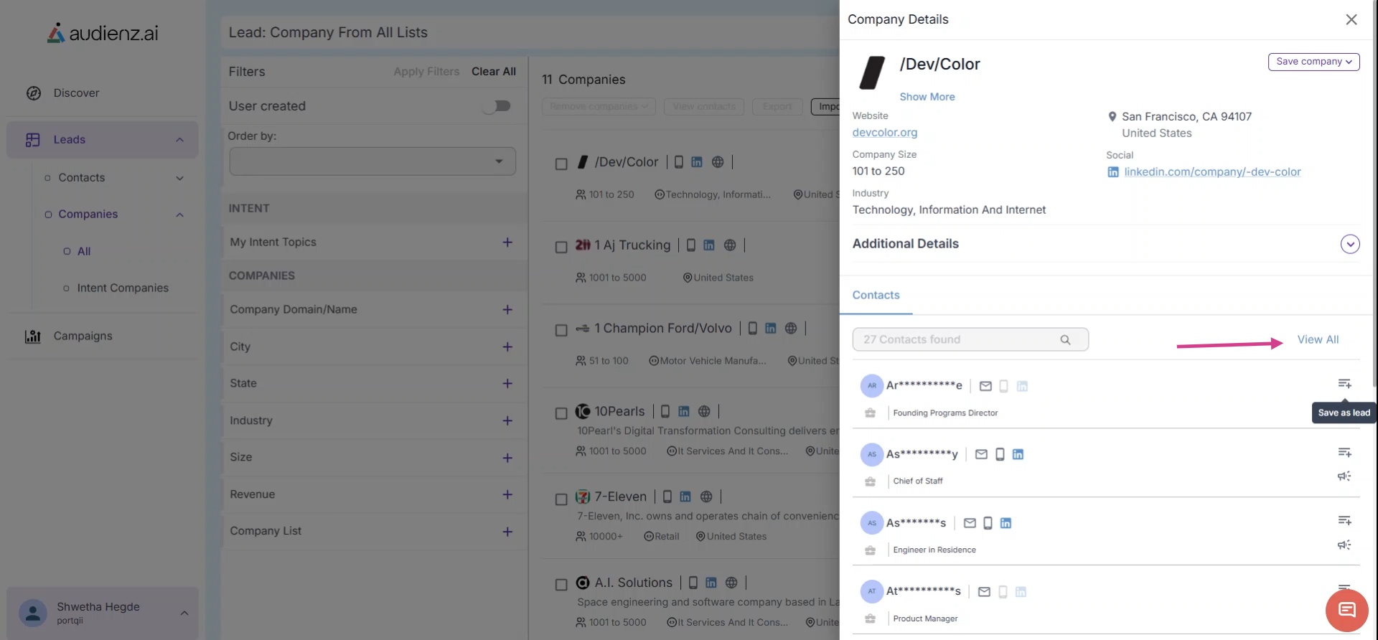Click the email icon for As***s contact
This screenshot has width=1378, height=640.
970,523
